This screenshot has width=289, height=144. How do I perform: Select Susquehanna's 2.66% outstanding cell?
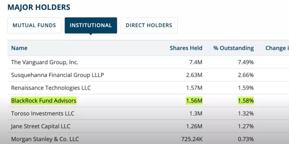[245, 75]
